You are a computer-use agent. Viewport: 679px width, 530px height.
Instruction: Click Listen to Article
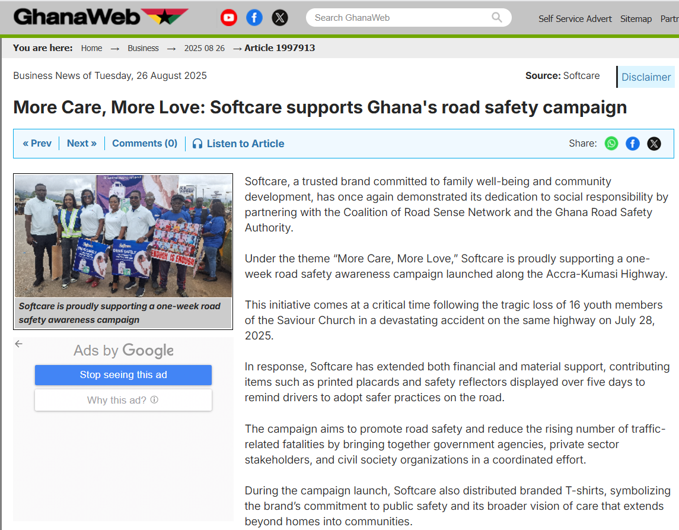pos(238,144)
